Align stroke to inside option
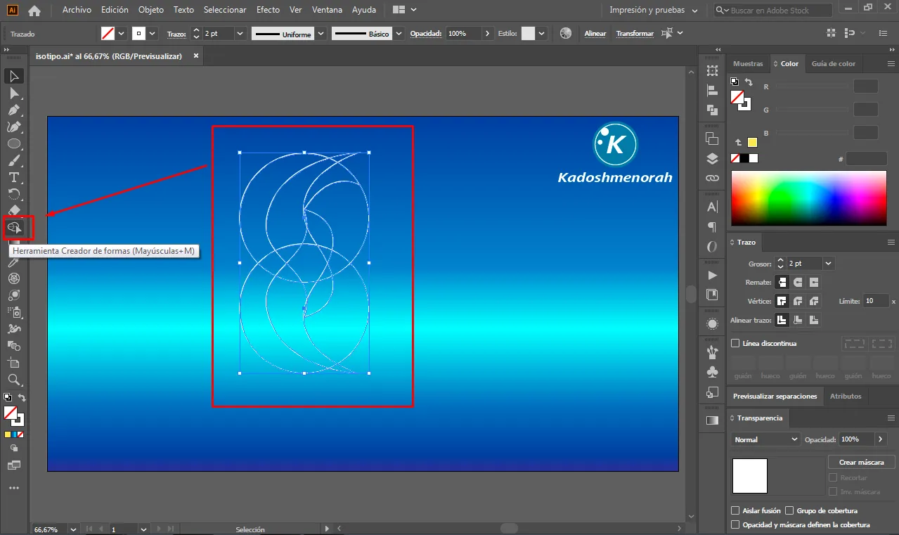Screen dimensions: 899x535 click(798, 320)
